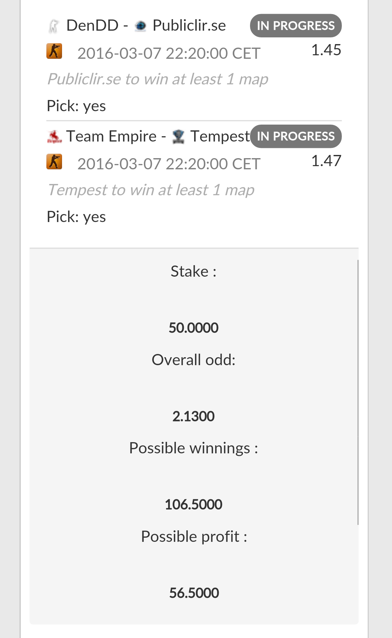Image resolution: width=392 pixels, height=638 pixels.
Task: Click the Counter-Strike game icon for Team Empire match
Action: (x=54, y=162)
